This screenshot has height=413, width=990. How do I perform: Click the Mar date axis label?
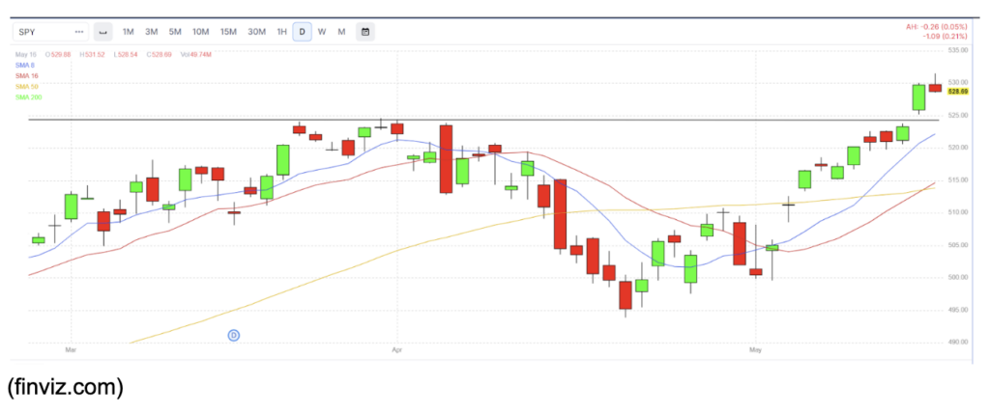tap(71, 348)
